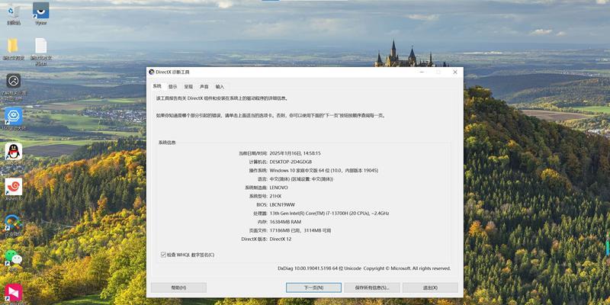The image size is (610, 305).
Task: Click the date value 2025年1月16日, 14:58:15
Action: click(295, 153)
